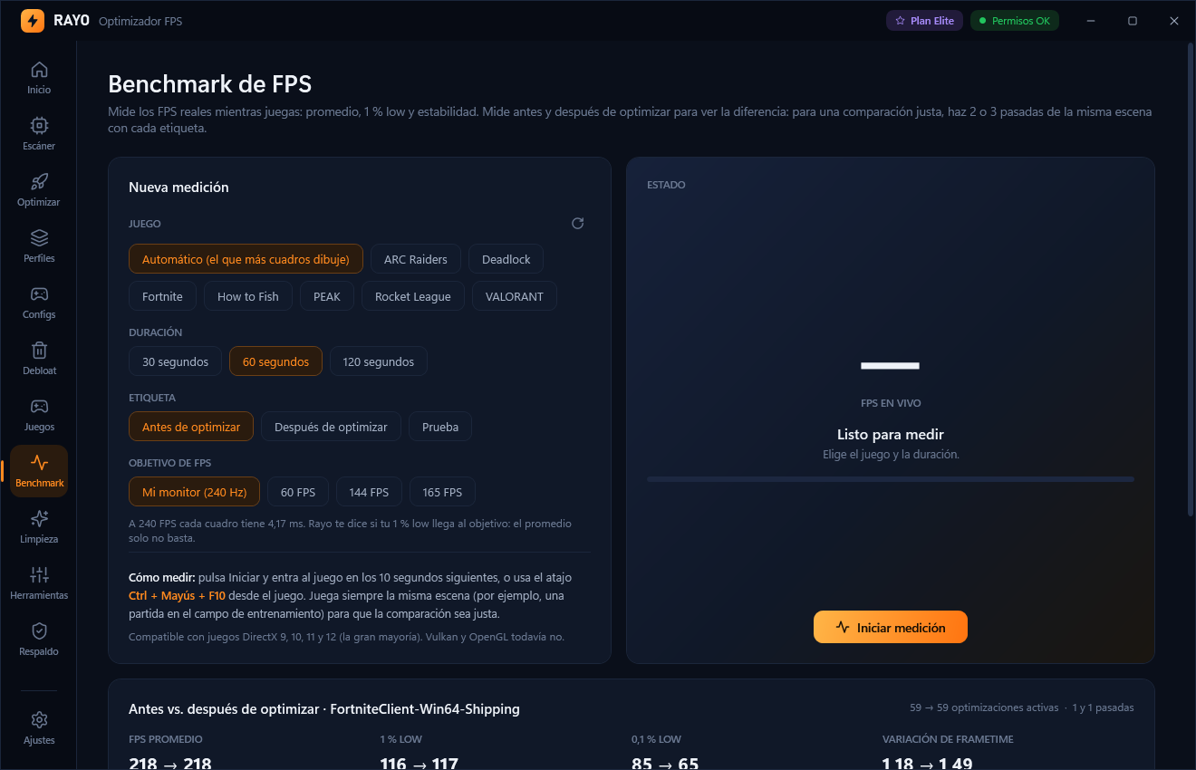1196x770 pixels.
Task: Select VALORANT as the game
Action: point(515,296)
